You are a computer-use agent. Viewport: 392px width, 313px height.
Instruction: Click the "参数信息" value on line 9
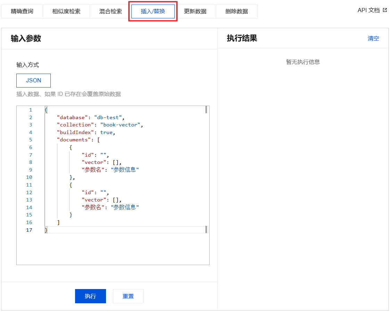(125, 170)
